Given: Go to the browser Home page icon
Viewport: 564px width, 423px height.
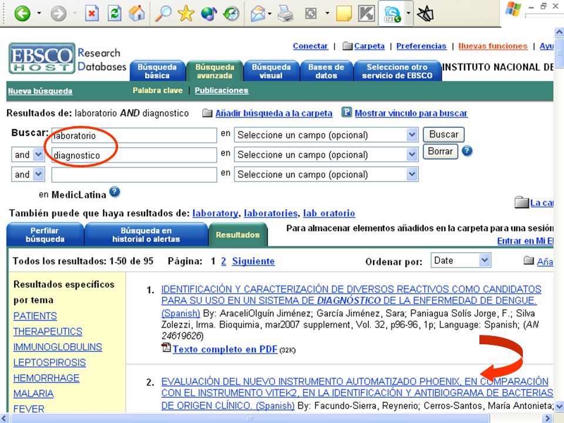Looking at the screenshot, I should coord(137,14).
